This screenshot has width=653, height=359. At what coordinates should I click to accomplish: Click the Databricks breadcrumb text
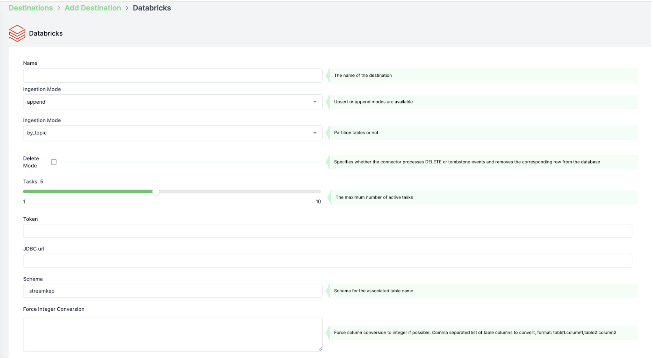[152, 8]
